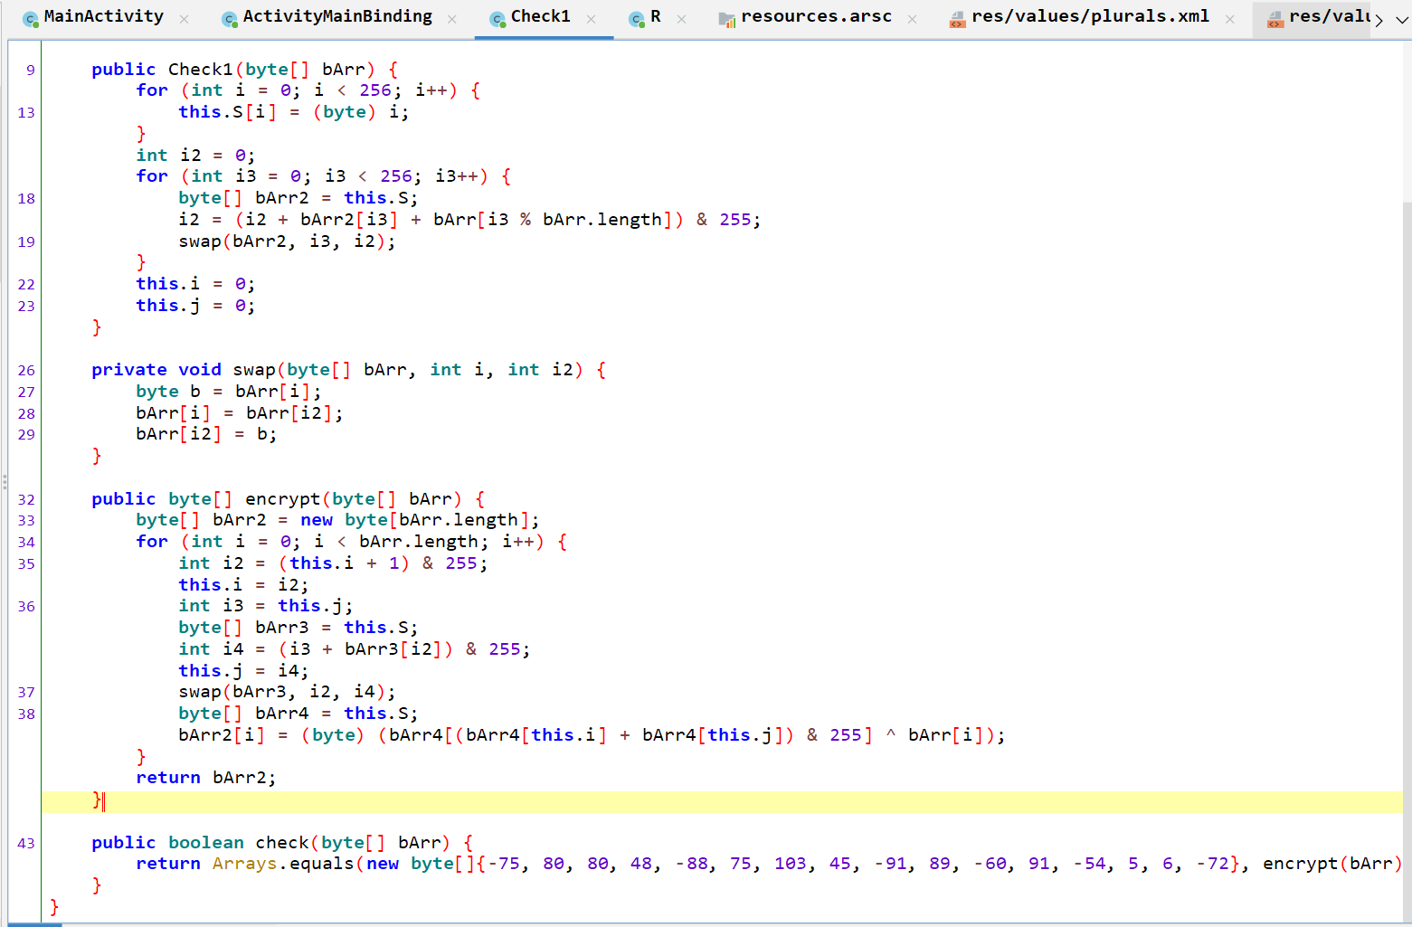Click the Arrays class reference
1412x927 pixels.
(244, 863)
